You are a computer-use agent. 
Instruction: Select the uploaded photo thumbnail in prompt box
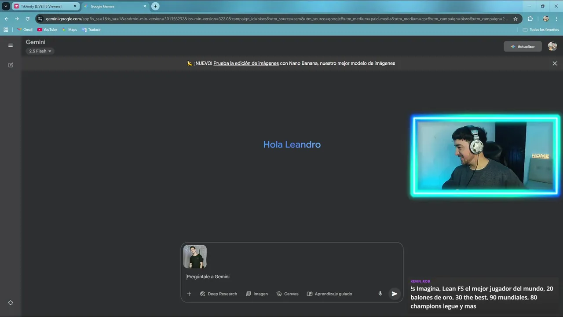click(195, 257)
